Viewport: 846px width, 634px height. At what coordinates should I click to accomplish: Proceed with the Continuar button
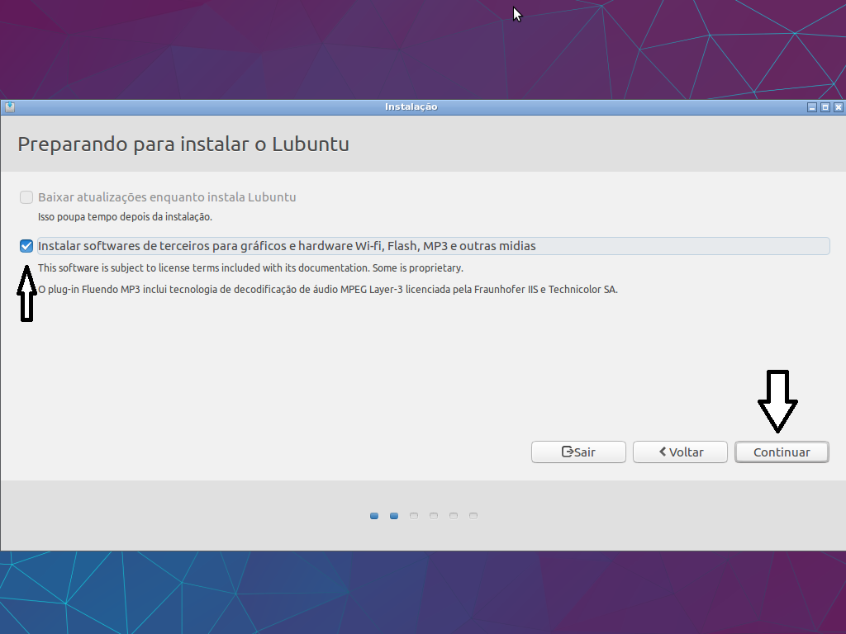782,452
